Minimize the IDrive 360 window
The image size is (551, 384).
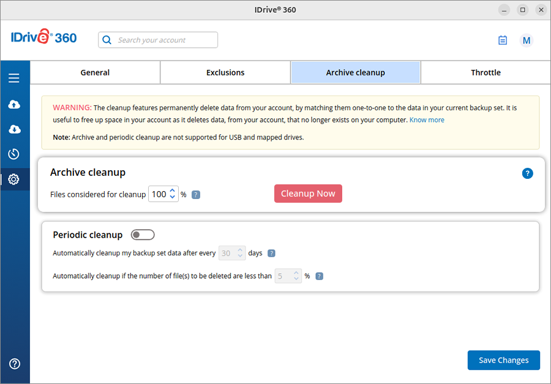[x=504, y=10]
